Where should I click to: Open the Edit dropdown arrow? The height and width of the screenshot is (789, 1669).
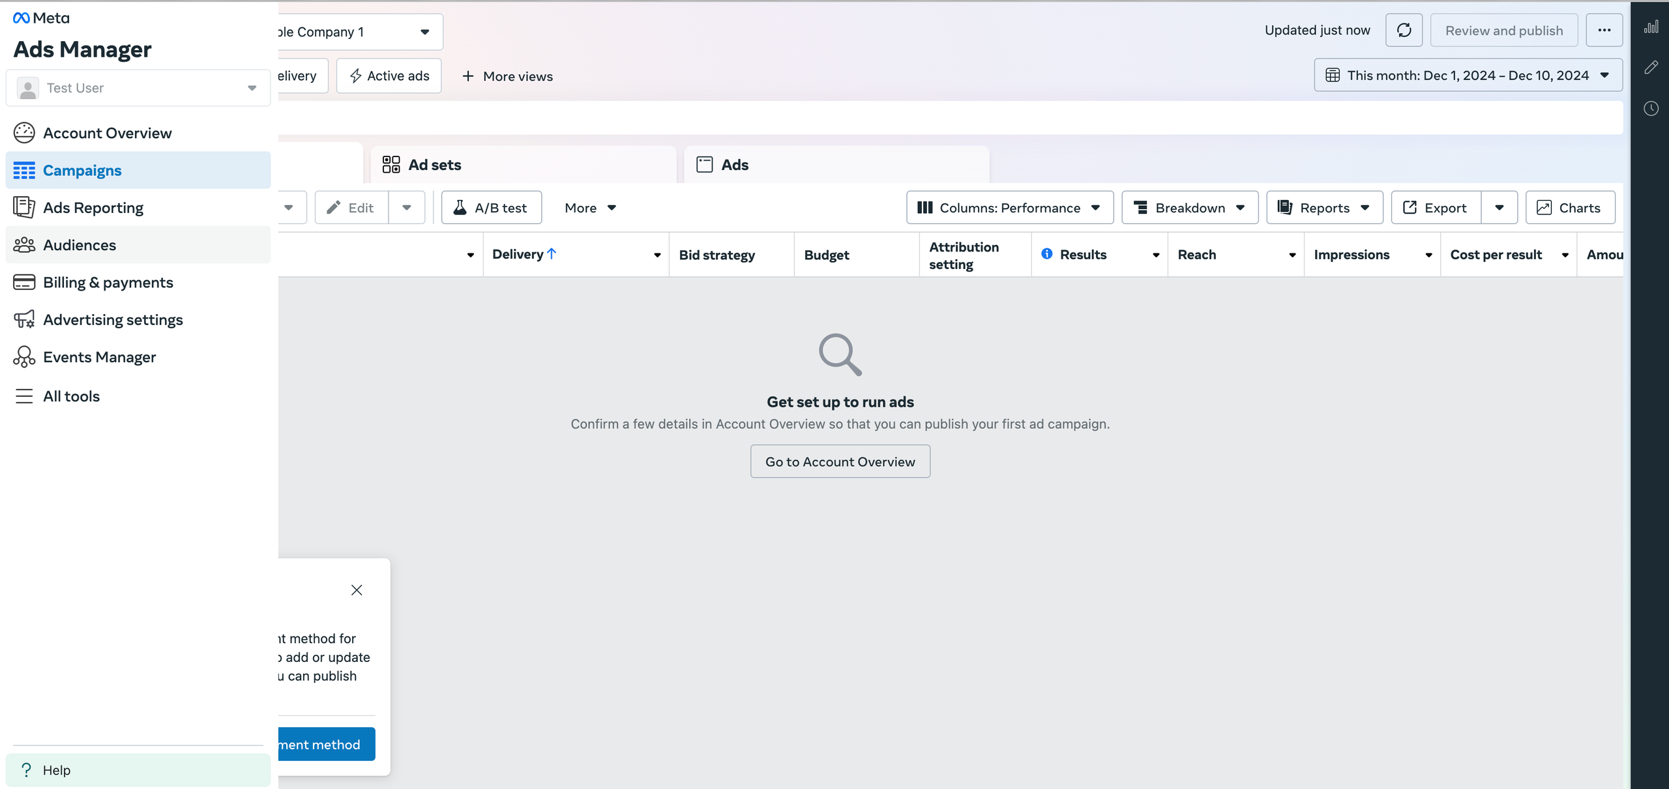coord(407,208)
